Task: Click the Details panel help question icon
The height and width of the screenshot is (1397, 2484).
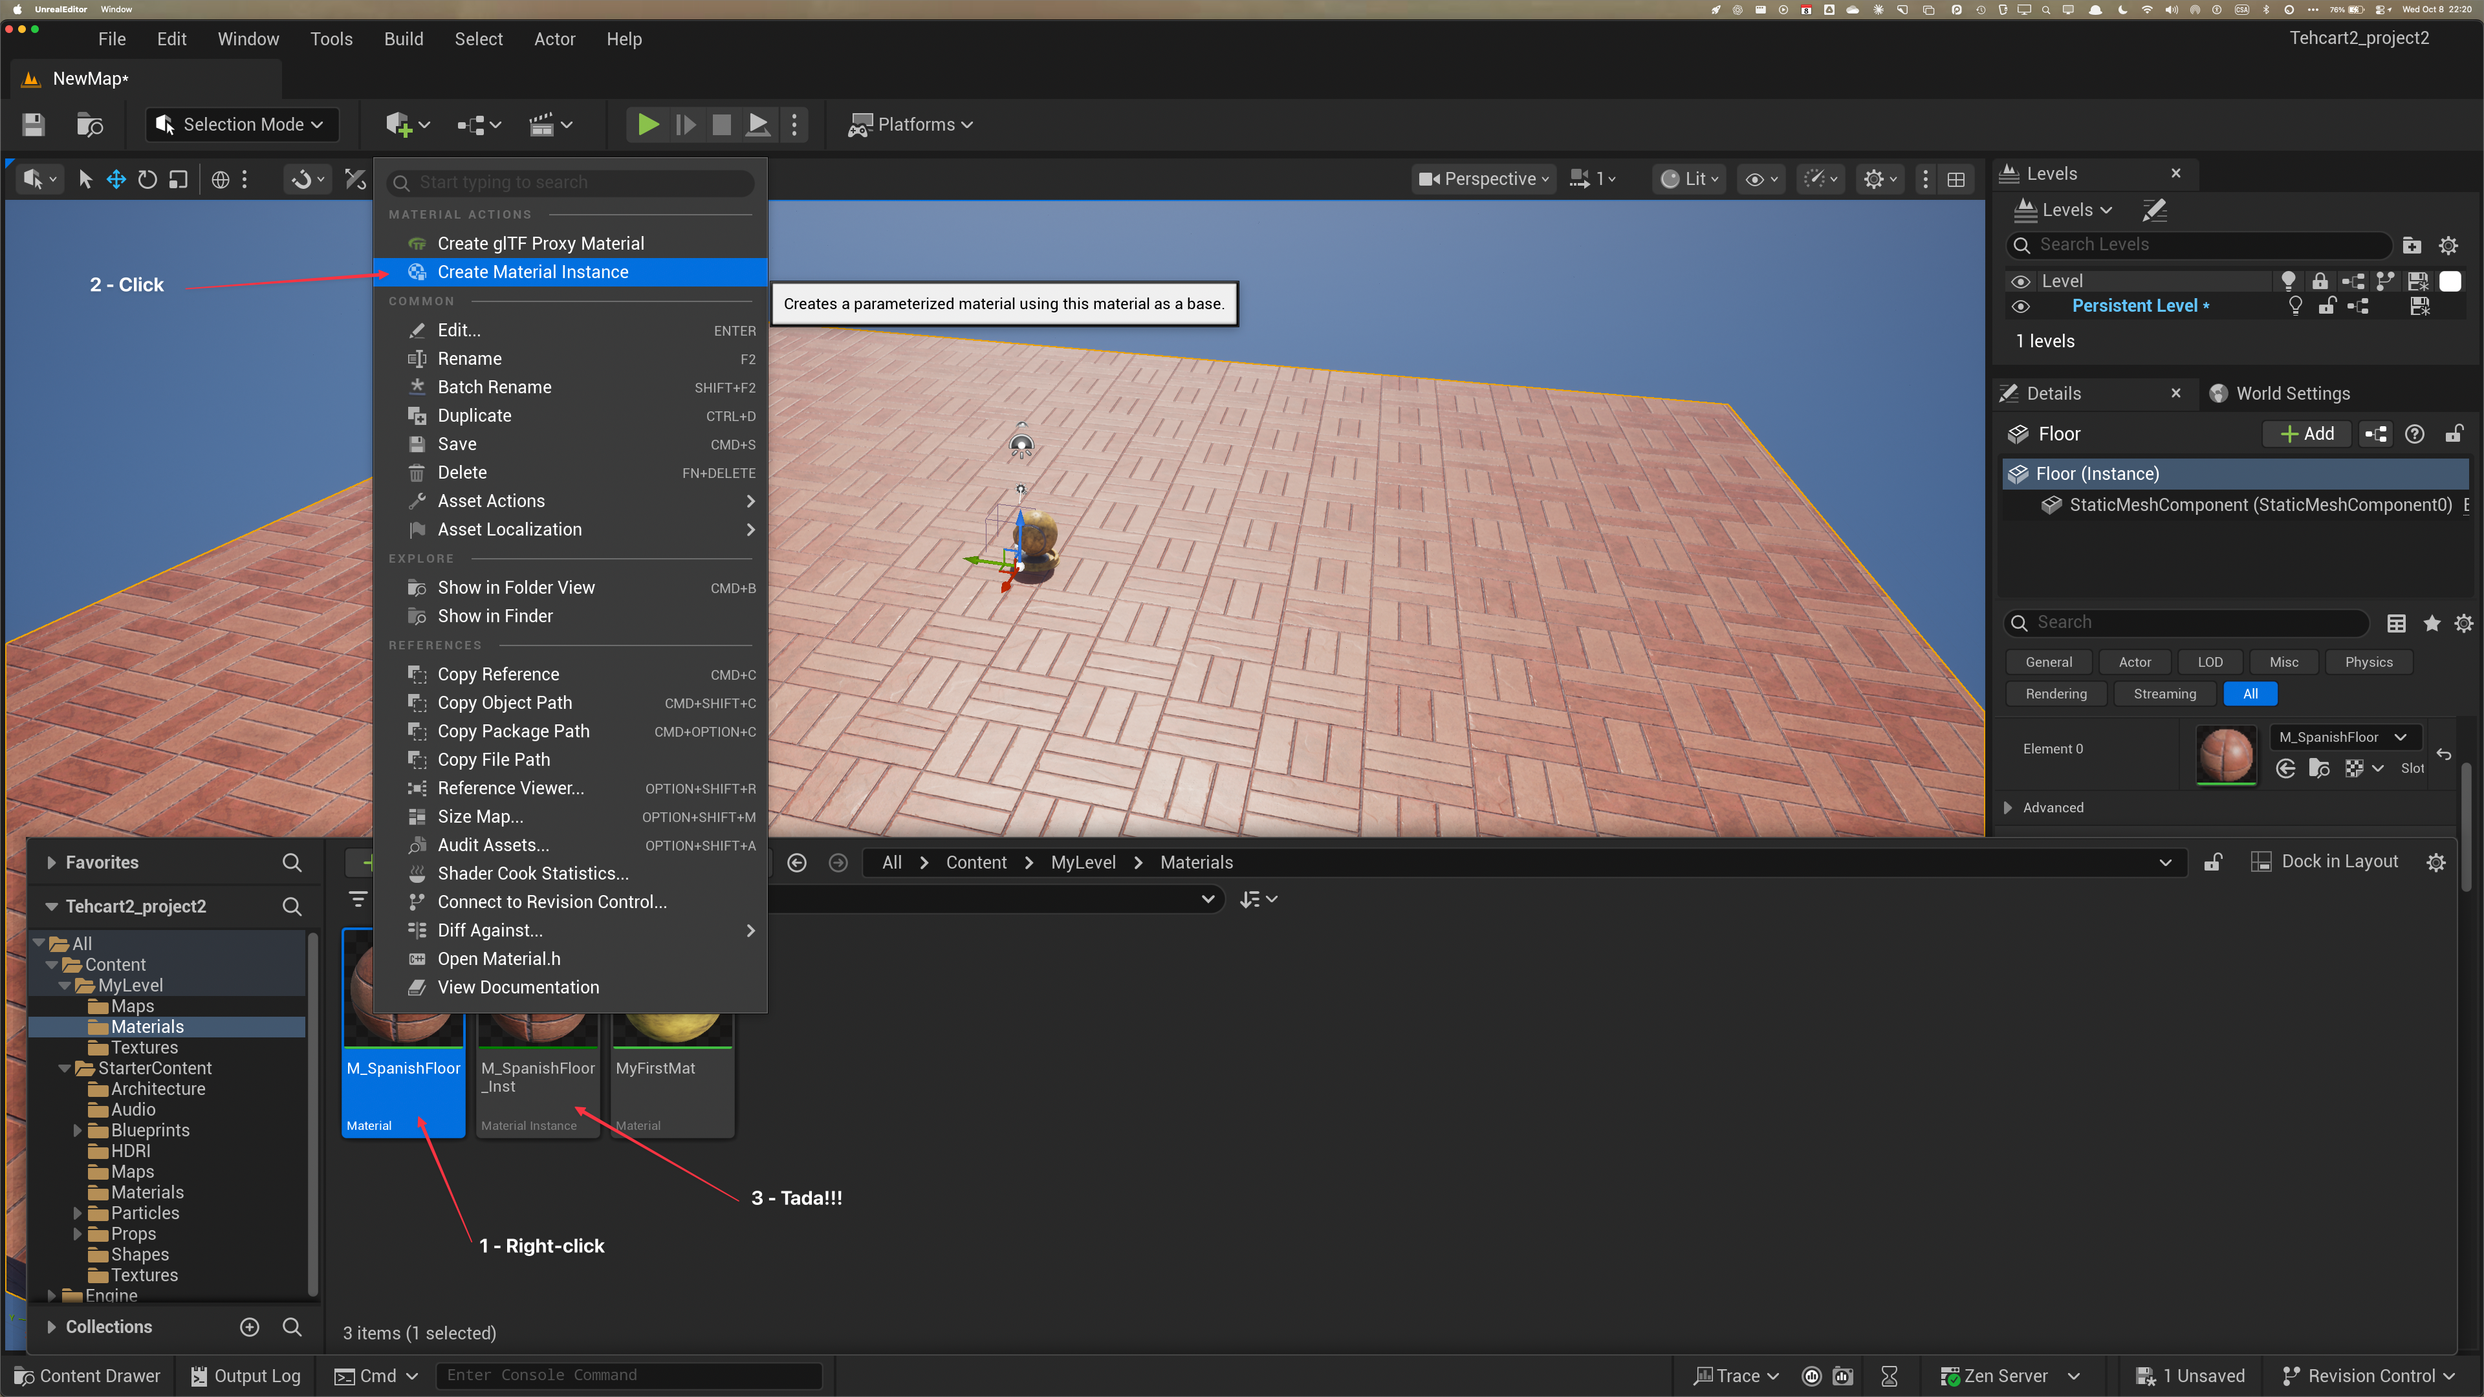Action: click(x=2415, y=434)
